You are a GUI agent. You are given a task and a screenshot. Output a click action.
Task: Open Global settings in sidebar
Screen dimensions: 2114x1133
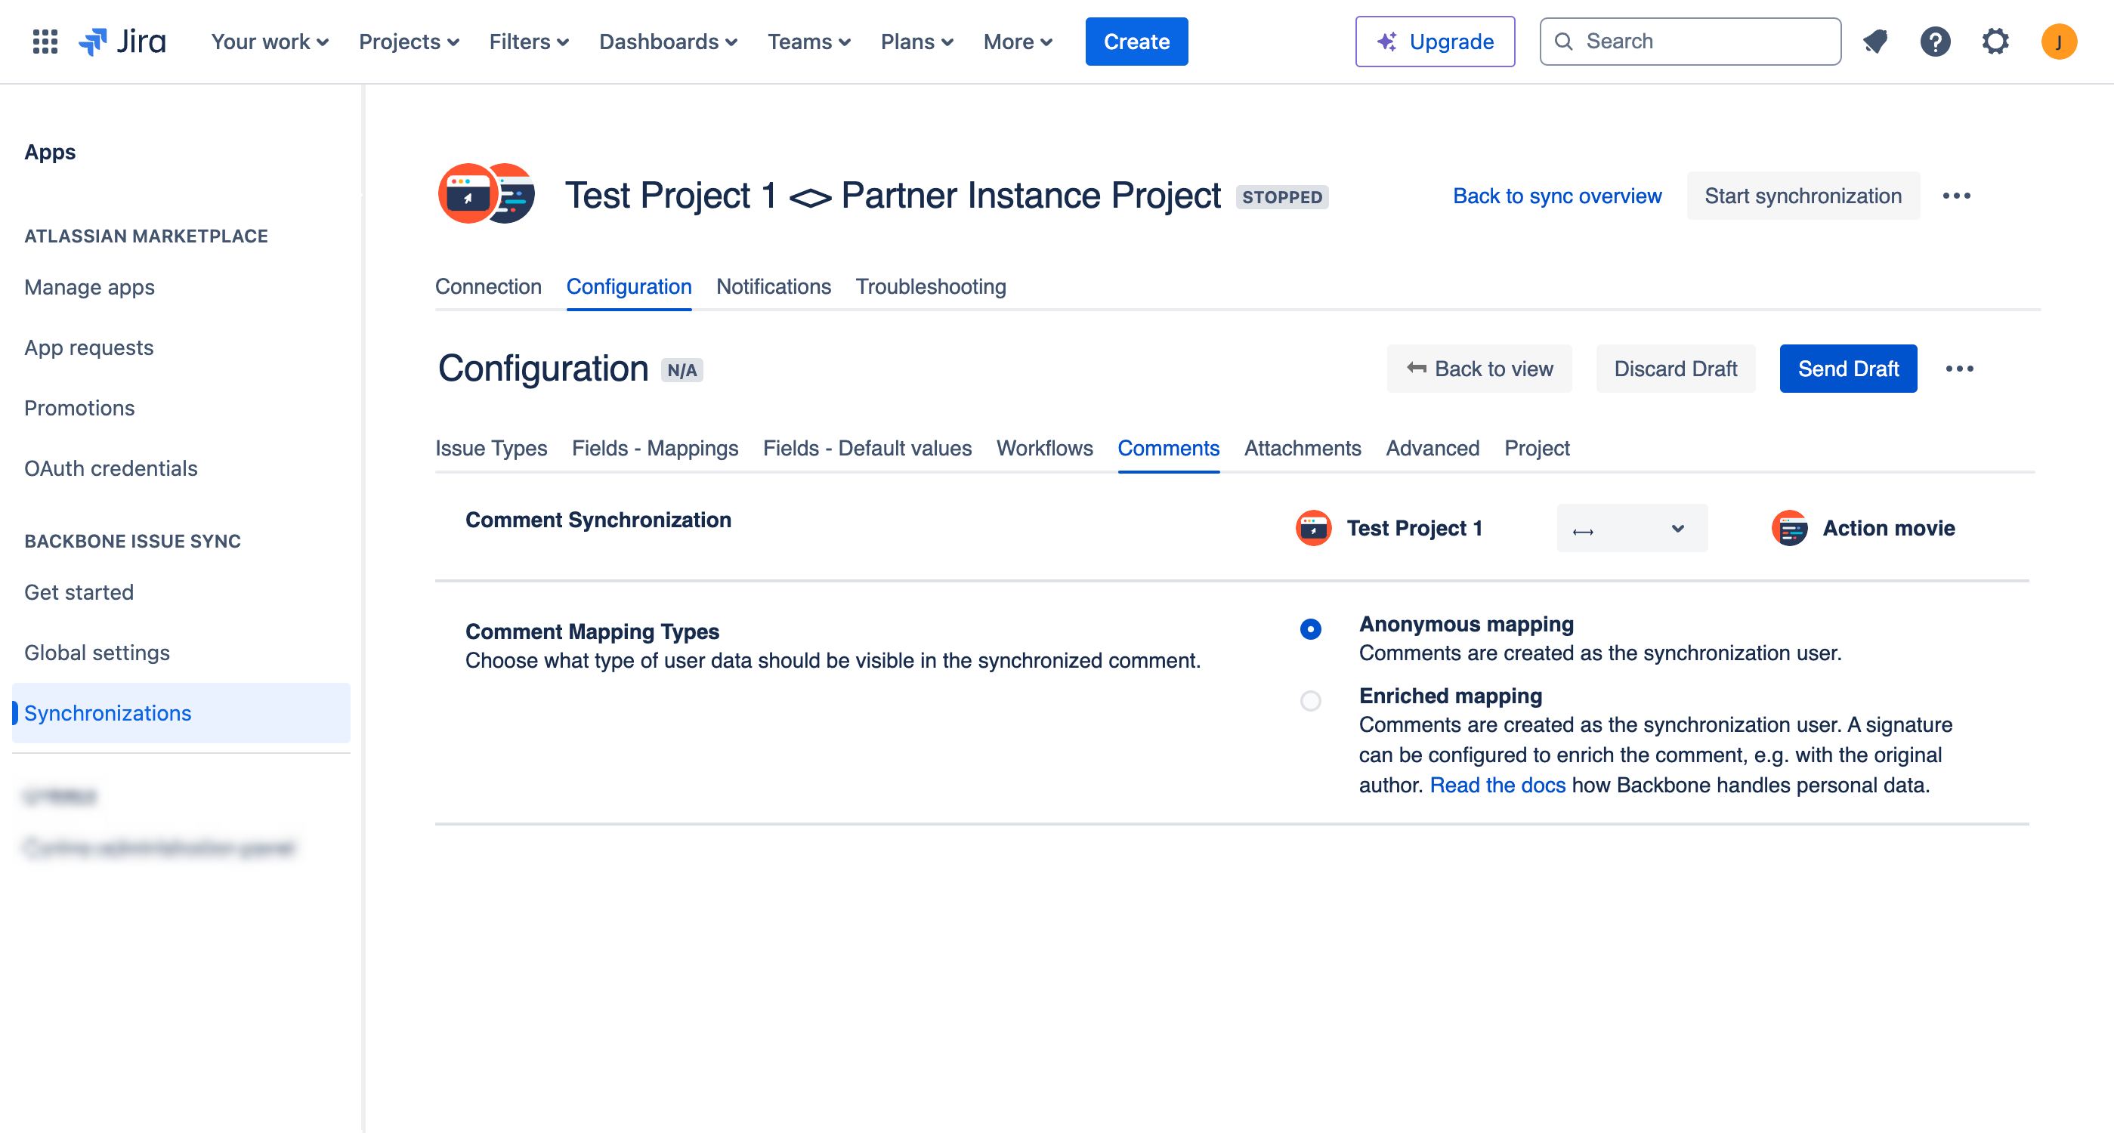coord(97,653)
